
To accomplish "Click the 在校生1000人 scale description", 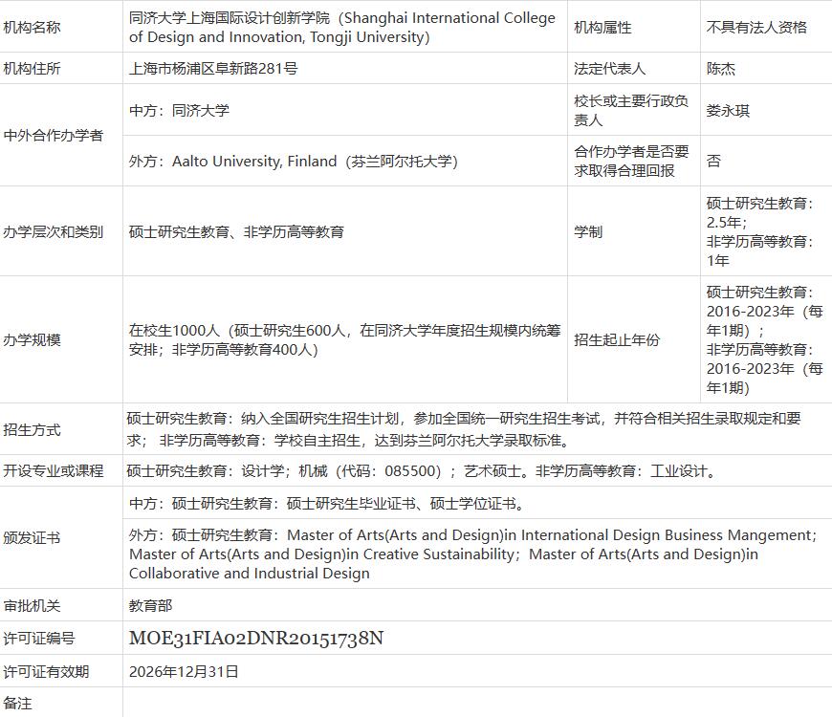I will point(345,340).
